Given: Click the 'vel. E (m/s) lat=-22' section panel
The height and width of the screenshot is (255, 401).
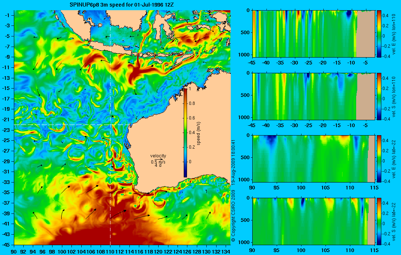Looking at the screenshot, I should pos(314,159).
